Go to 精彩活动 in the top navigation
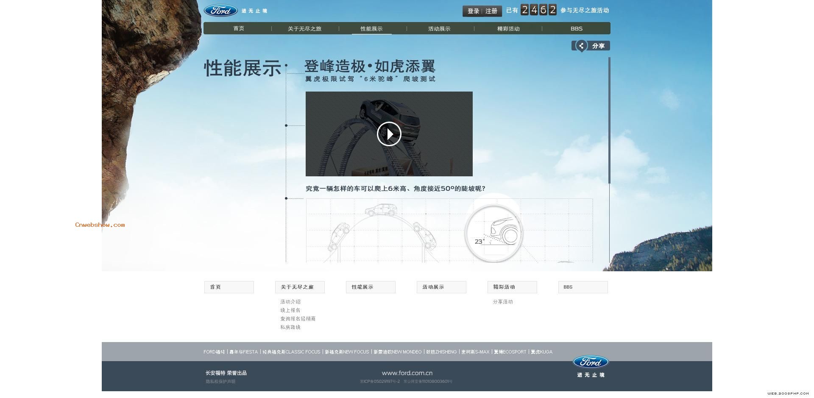 (x=508, y=29)
